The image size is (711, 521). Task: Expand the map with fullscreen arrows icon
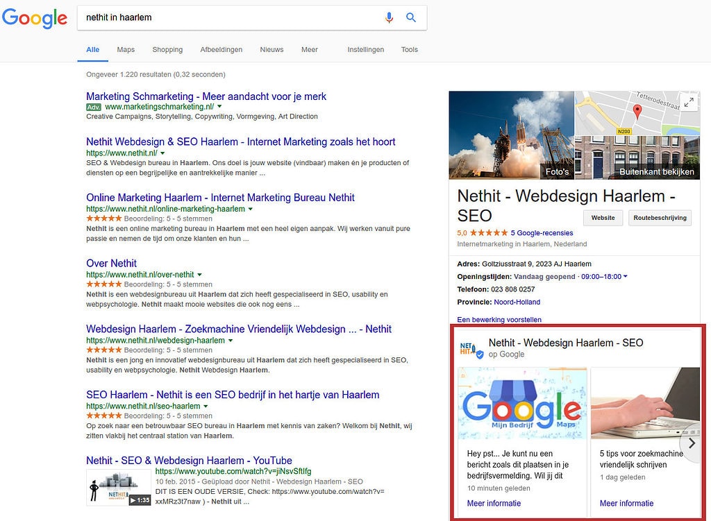[x=689, y=103]
